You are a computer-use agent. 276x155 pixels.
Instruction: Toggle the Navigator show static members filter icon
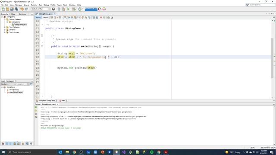click(11, 143)
